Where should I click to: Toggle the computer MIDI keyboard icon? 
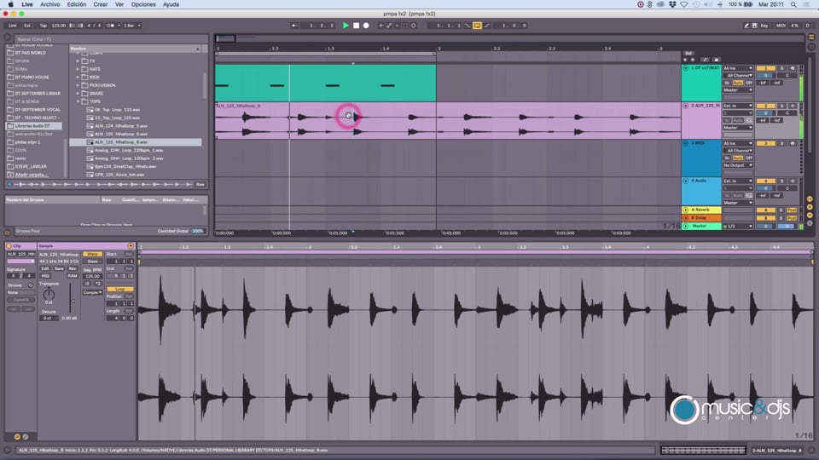[x=754, y=25]
